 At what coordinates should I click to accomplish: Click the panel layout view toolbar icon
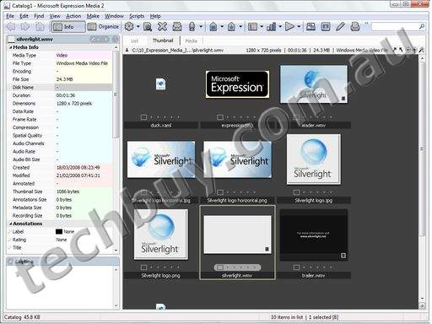click(x=252, y=27)
